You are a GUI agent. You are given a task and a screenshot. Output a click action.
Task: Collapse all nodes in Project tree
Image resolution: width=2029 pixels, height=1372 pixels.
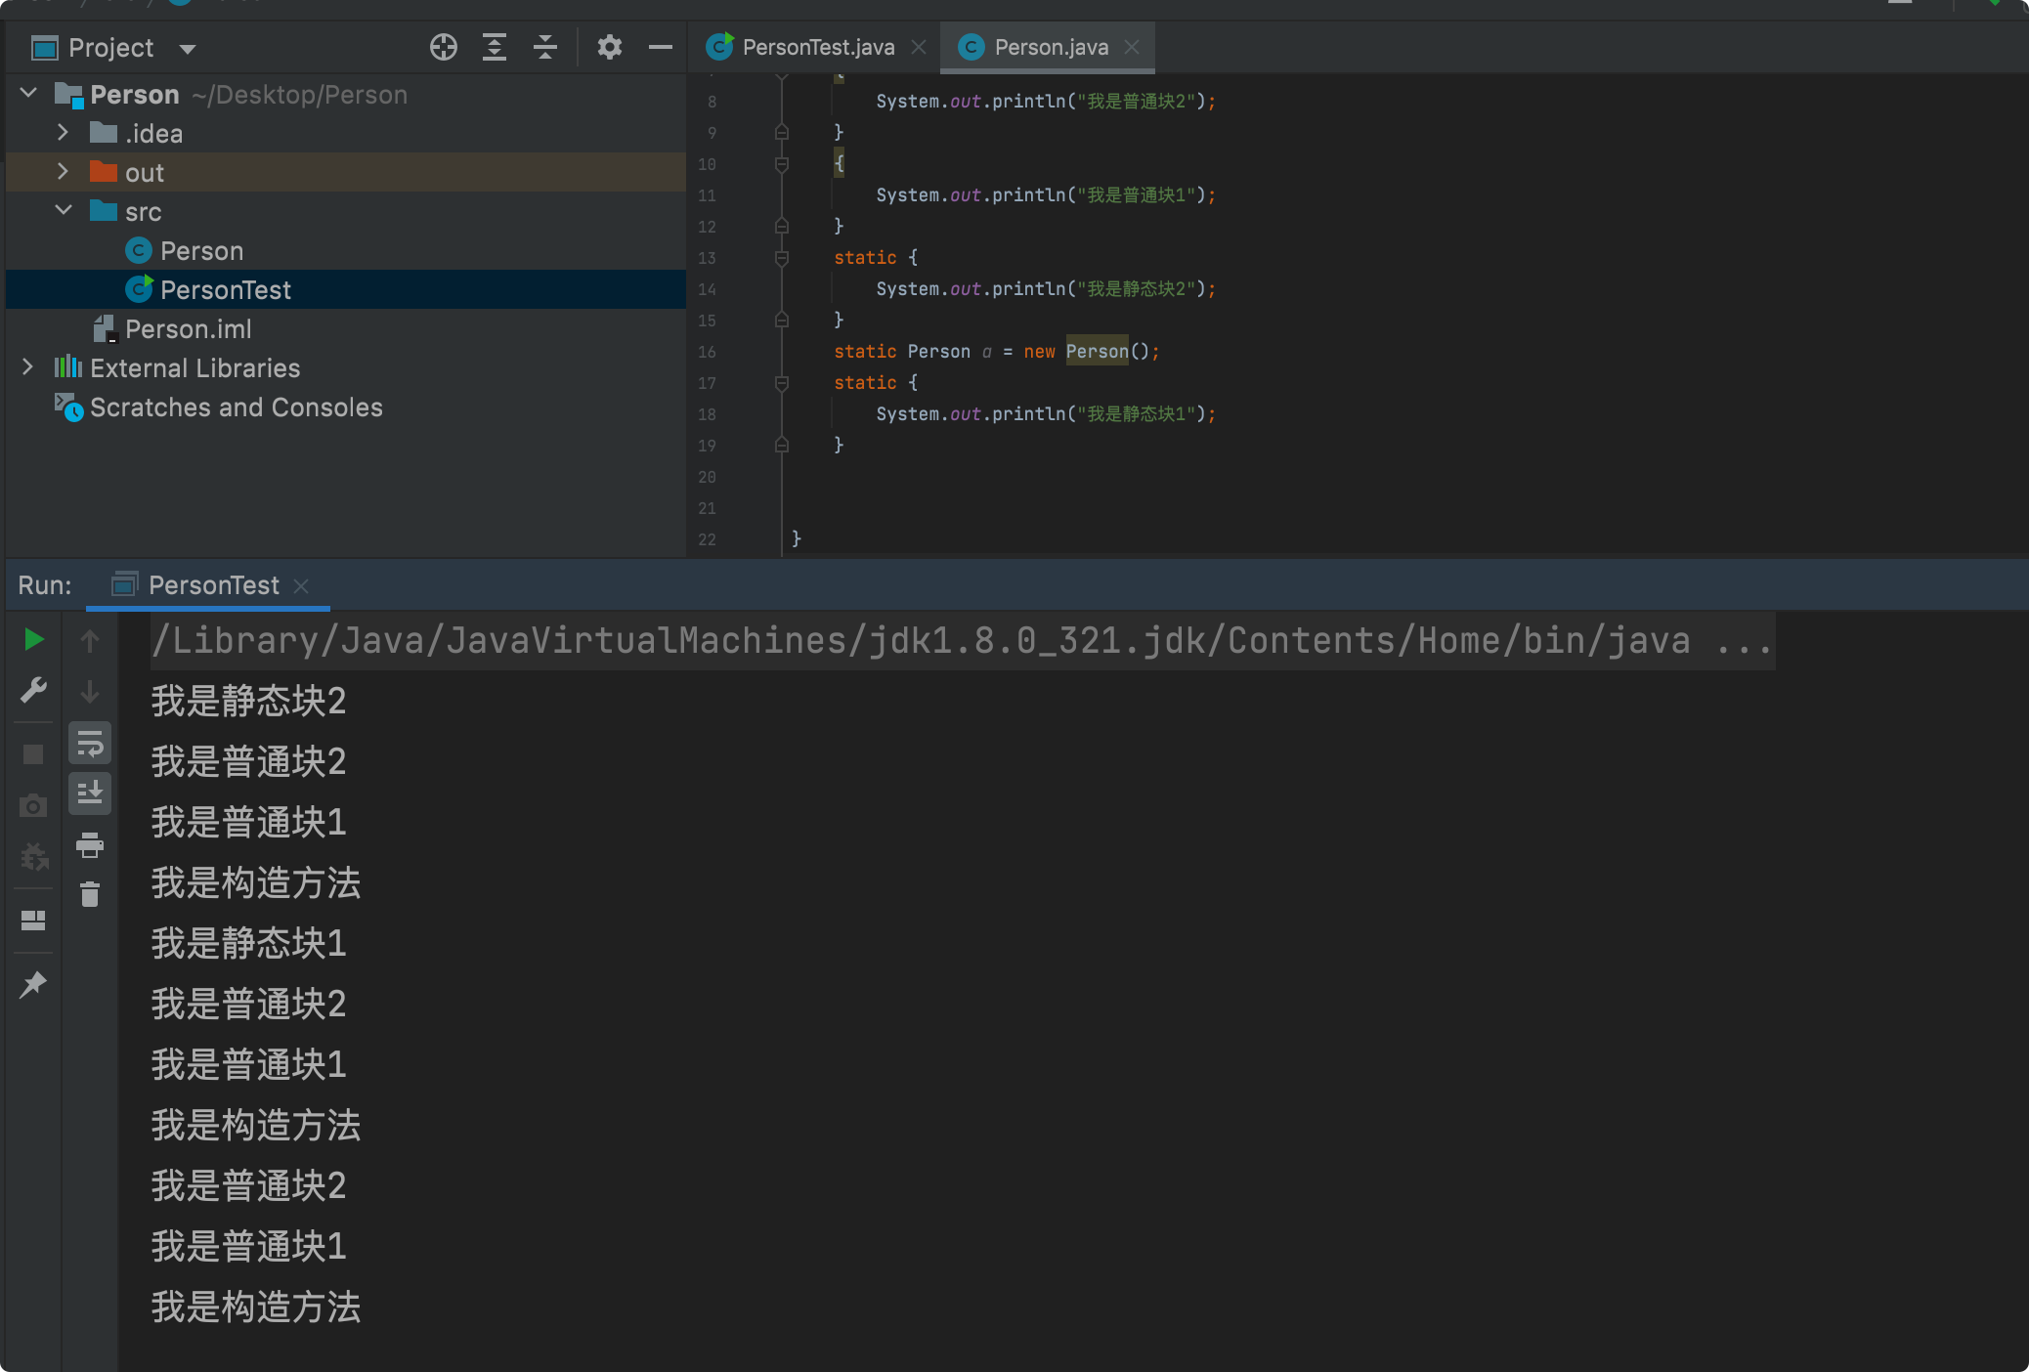545,47
